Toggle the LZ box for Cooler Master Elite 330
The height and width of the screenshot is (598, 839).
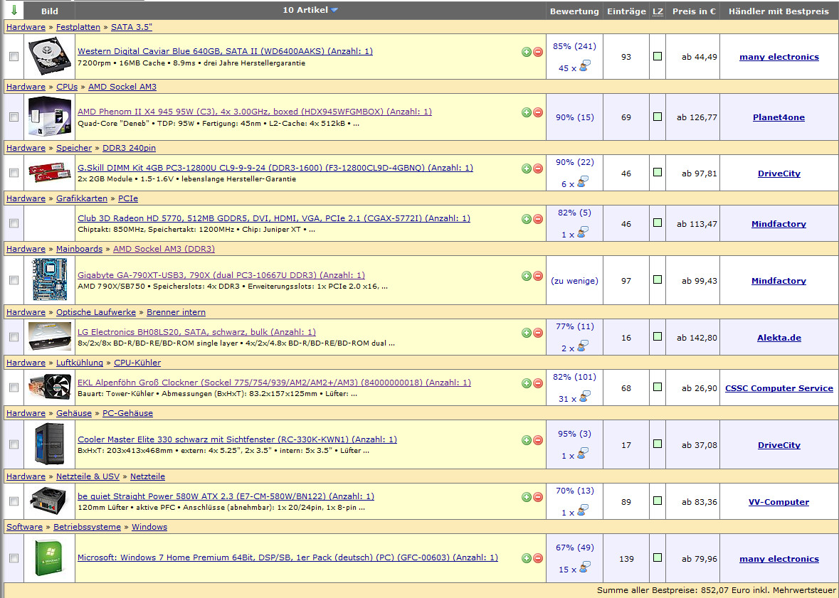[658, 444]
